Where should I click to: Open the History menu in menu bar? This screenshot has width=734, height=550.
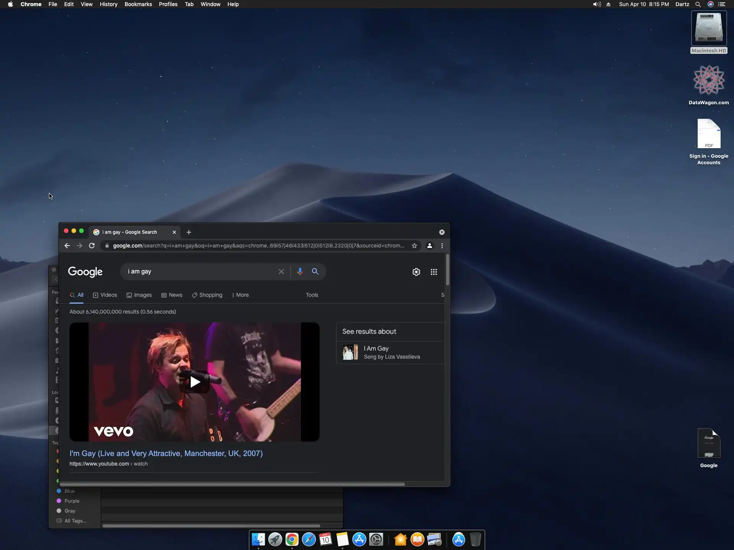108,4
